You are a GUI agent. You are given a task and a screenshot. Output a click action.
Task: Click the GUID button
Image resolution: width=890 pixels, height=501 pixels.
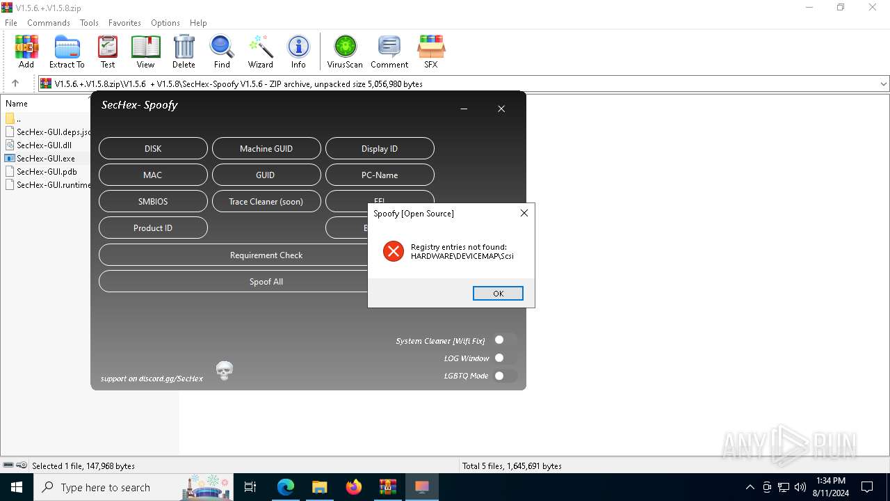(x=266, y=175)
